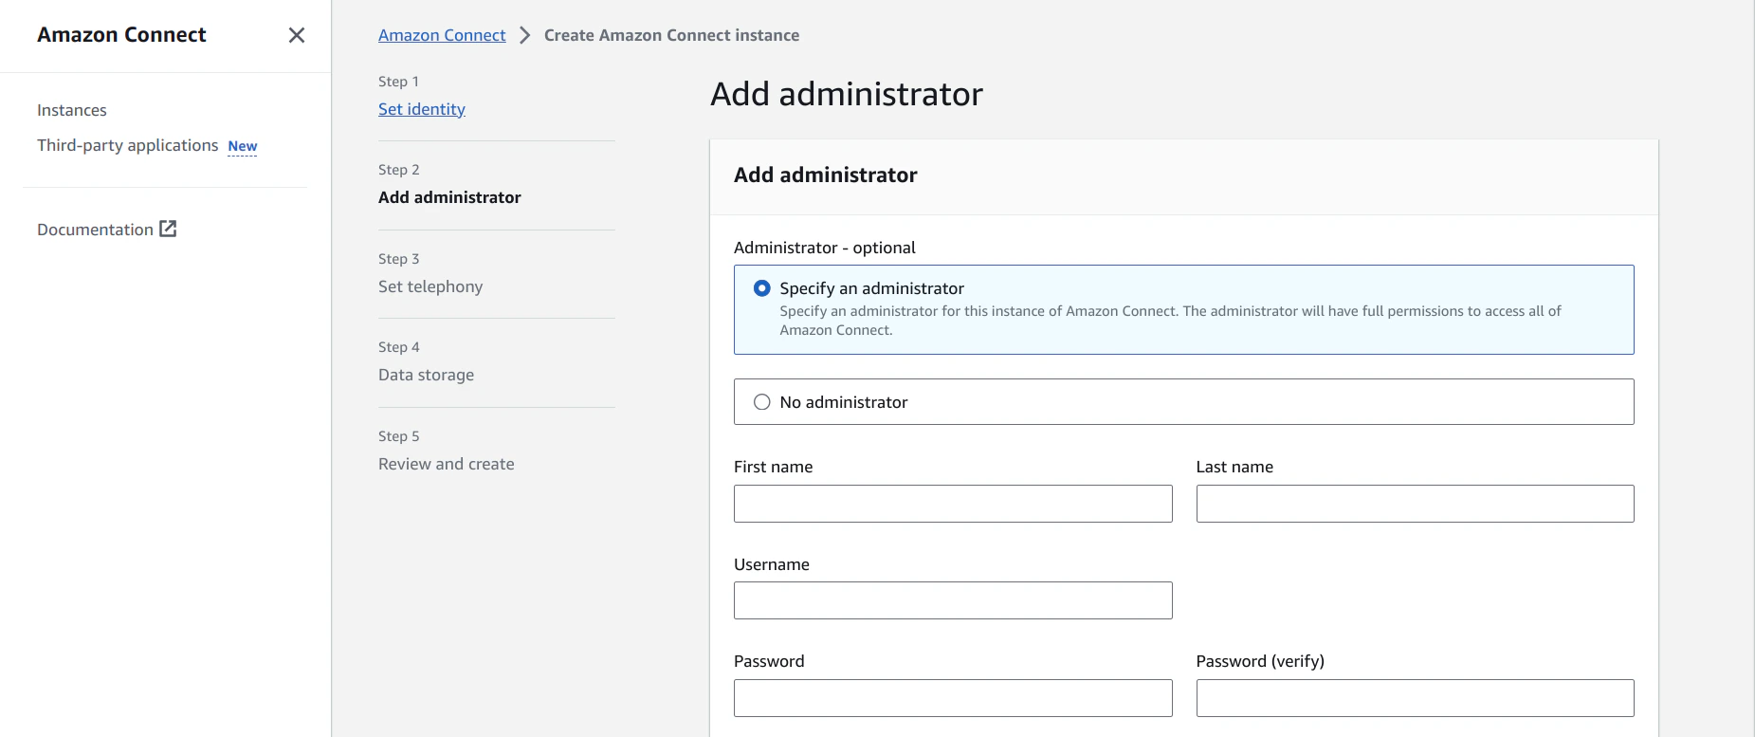Click the New badge beside Third-party applications
The width and height of the screenshot is (1755, 737).
243,146
